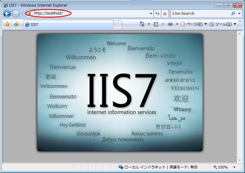This screenshot has width=245, height=173.
Task: Click the RSS Feeds toolbar icon
Action: click(156, 24)
